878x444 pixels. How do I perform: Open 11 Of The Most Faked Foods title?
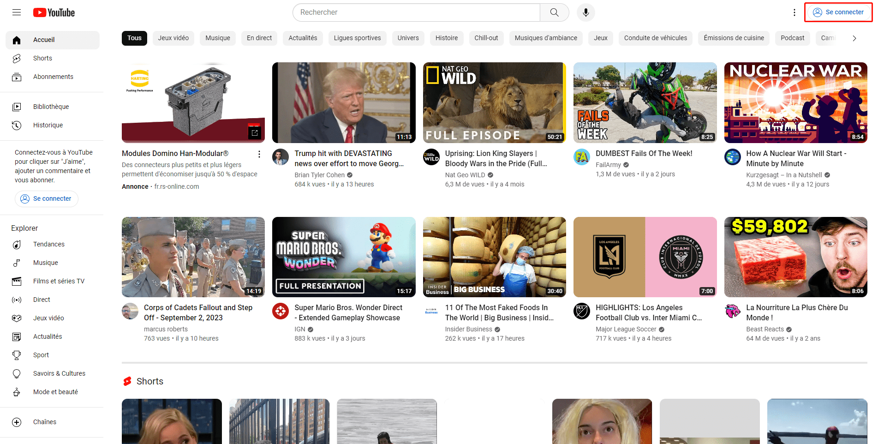click(499, 313)
